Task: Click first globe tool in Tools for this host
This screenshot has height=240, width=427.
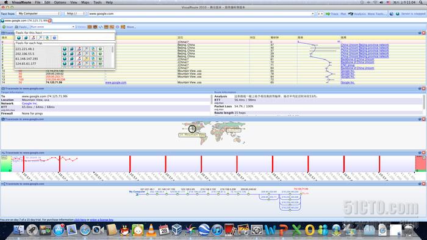Action: 19,38
